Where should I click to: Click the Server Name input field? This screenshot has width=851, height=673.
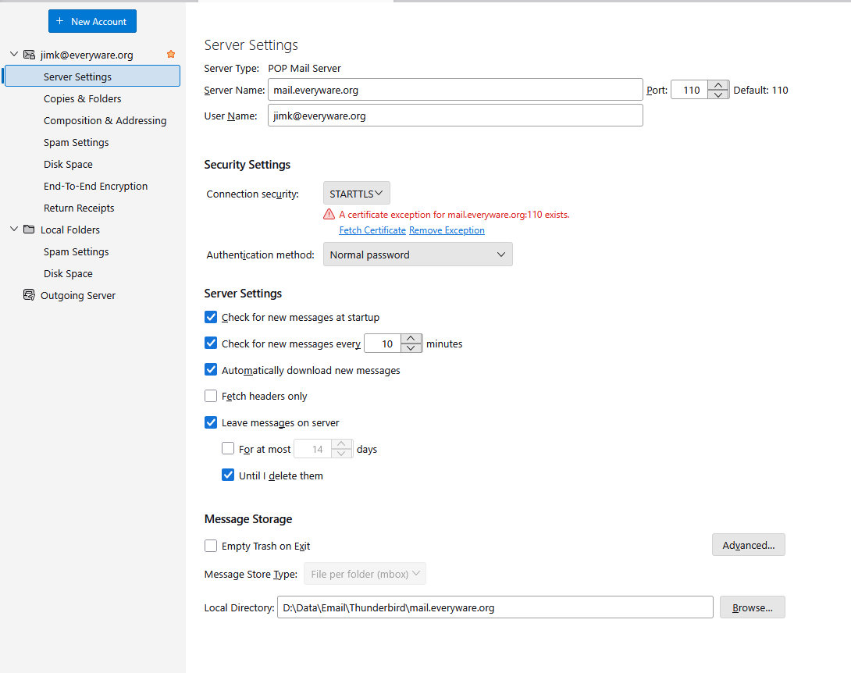tap(454, 90)
